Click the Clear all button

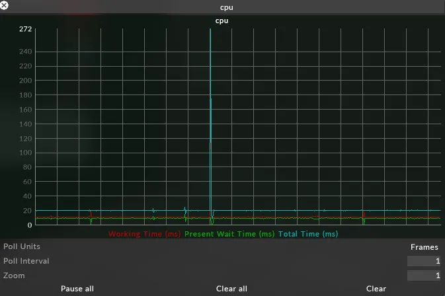pyautogui.click(x=231, y=289)
